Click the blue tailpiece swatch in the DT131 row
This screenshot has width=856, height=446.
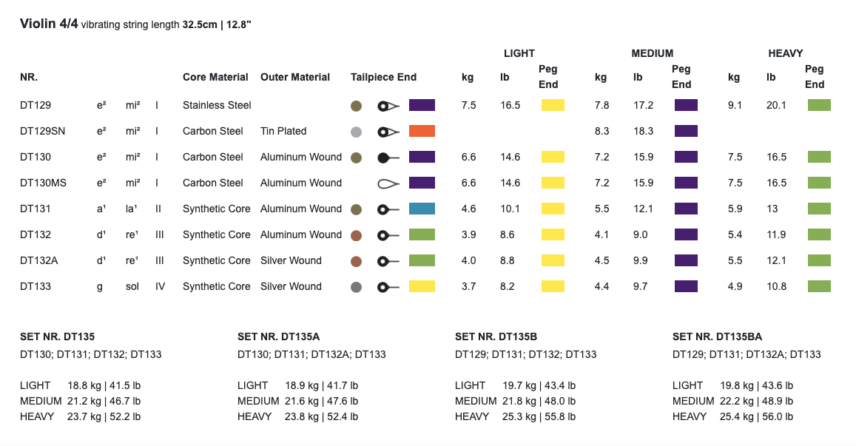tap(422, 209)
